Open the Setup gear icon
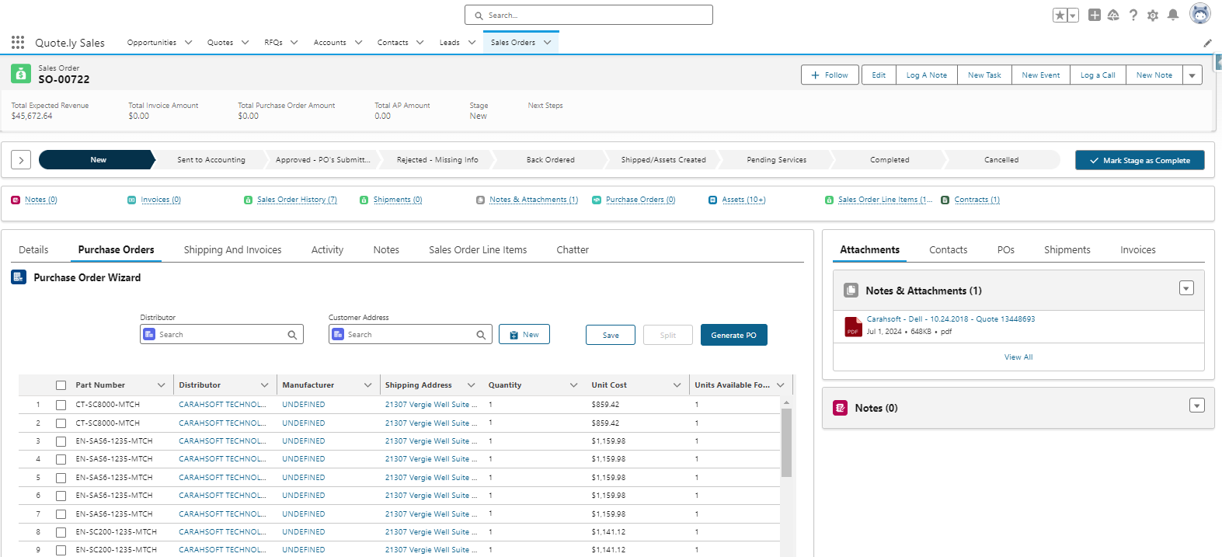Viewport: 1222px width, 557px height. click(1153, 15)
